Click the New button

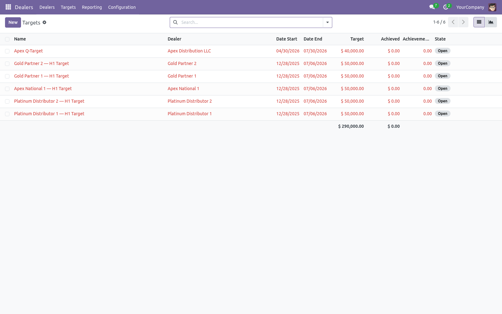tap(13, 22)
